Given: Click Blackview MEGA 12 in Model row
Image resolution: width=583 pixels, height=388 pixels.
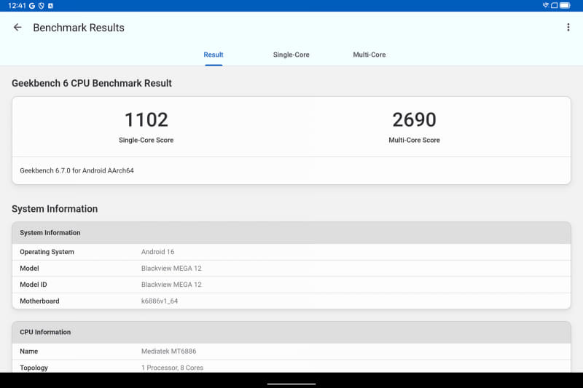Looking at the screenshot, I should 171,268.
